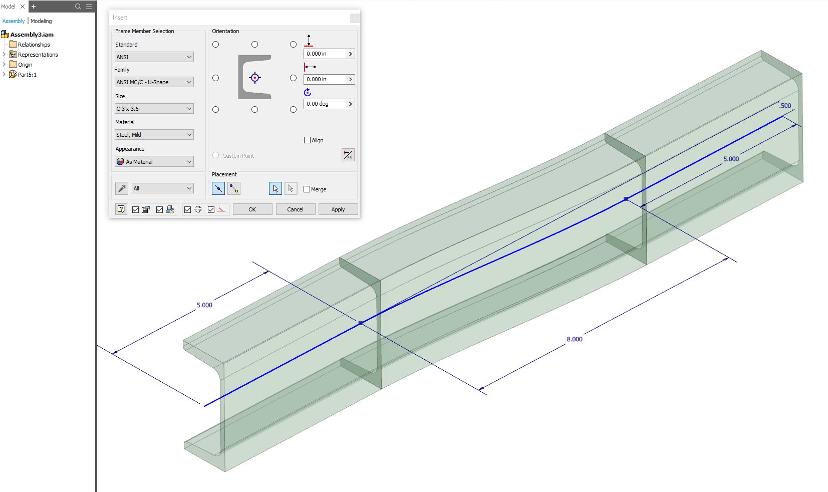This screenshot has height=492, width=828.
Task: Enable the Merge checkbox
Action: point(307,189)
